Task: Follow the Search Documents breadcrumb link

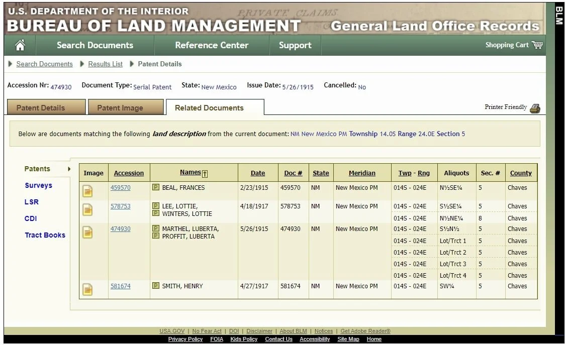Action: [44, 64]
